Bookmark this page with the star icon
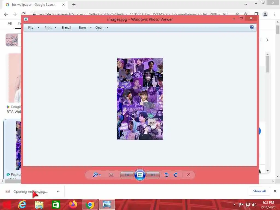 tap(246, 14)
